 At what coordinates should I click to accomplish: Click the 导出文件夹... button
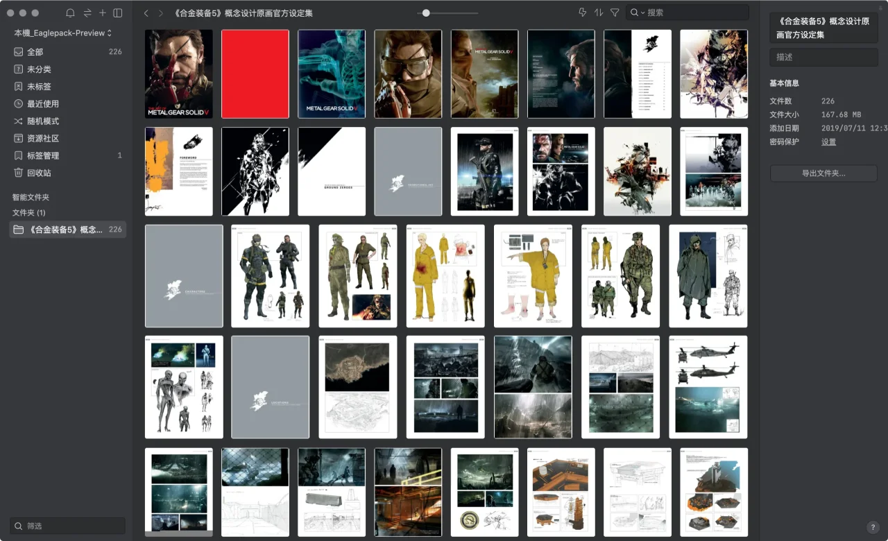pos(823,173)
